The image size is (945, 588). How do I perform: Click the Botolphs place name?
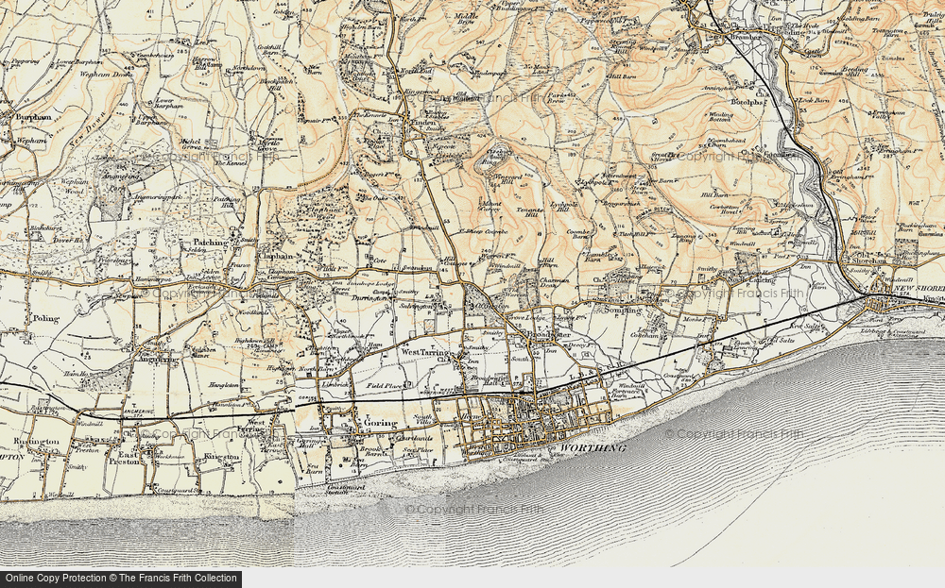(747, 102)
